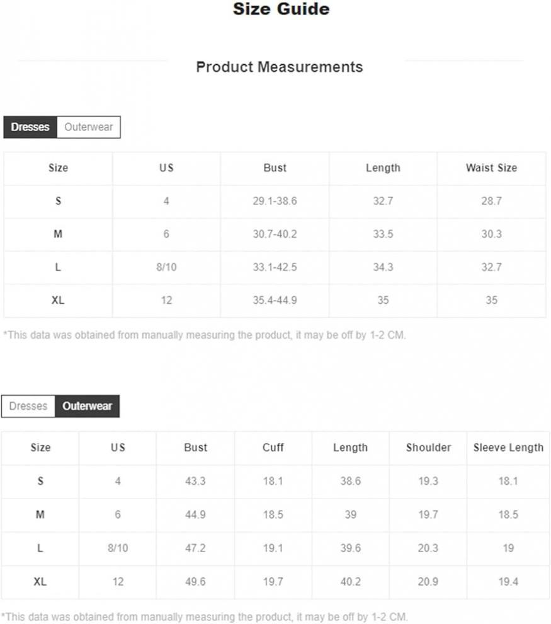Click the Sleeve Length column header

coord(508,448)
